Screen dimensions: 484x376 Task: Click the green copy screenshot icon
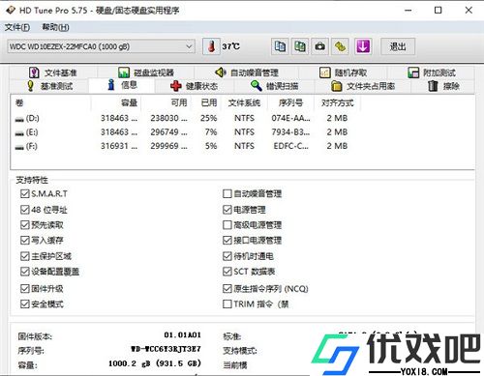pos(300,46)
